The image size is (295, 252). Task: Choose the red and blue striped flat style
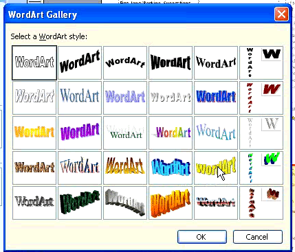[216, 203]
